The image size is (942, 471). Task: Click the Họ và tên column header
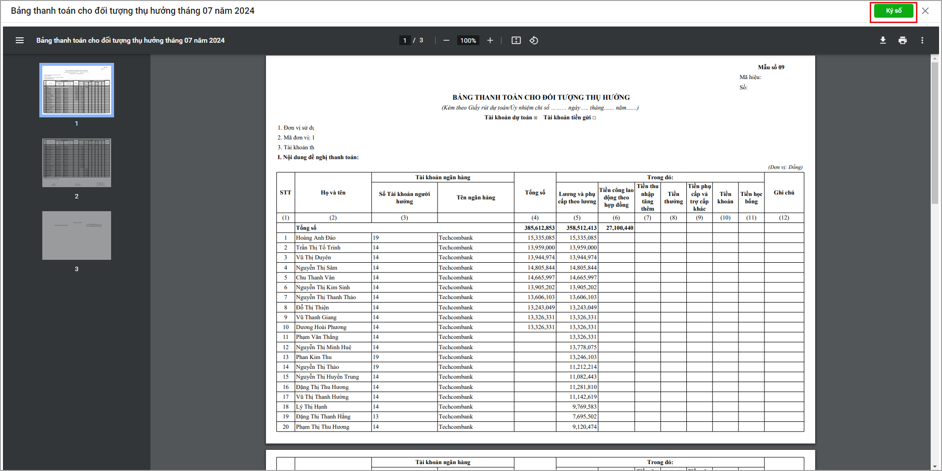pos(333,193)
